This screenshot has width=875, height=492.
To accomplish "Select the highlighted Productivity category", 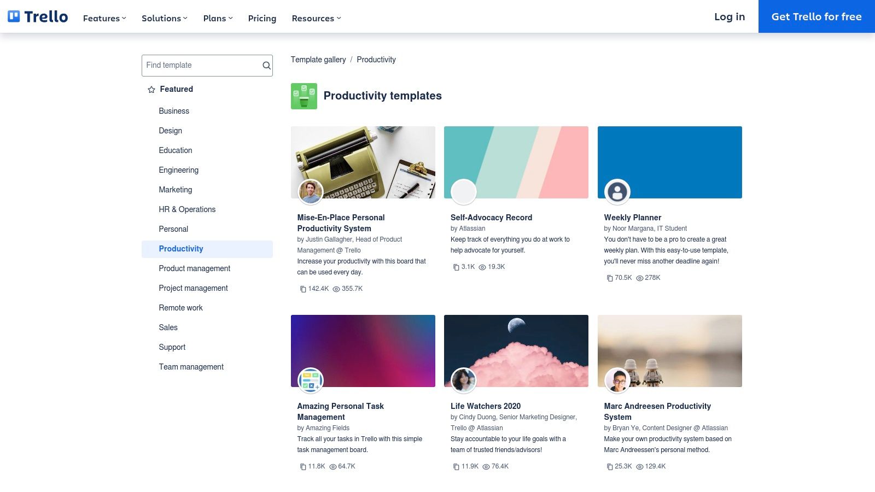I will pos(207,249).
